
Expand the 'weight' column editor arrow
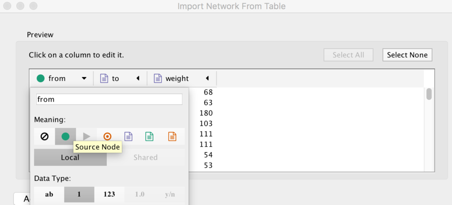pyautogui.click(x=207, y=78)
